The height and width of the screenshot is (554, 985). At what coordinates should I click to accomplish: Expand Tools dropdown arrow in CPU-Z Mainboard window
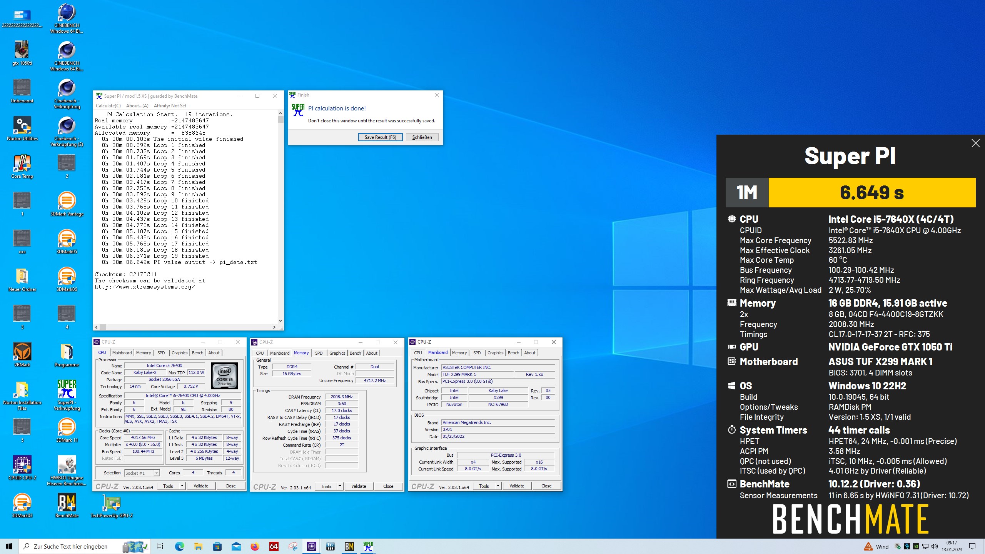coord(498,486)
